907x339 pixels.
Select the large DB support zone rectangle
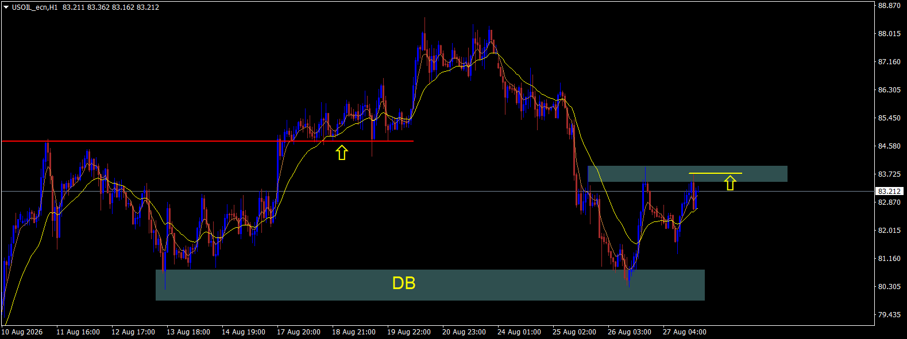430,285
